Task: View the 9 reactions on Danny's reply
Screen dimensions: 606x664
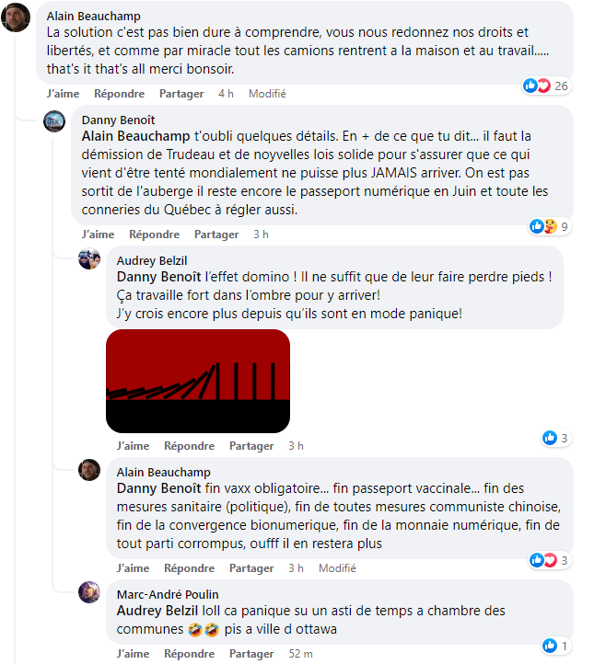Action: (549, 226)
